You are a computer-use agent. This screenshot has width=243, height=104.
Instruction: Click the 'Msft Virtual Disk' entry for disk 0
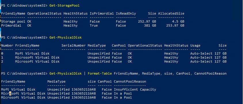tap(32, 53)
